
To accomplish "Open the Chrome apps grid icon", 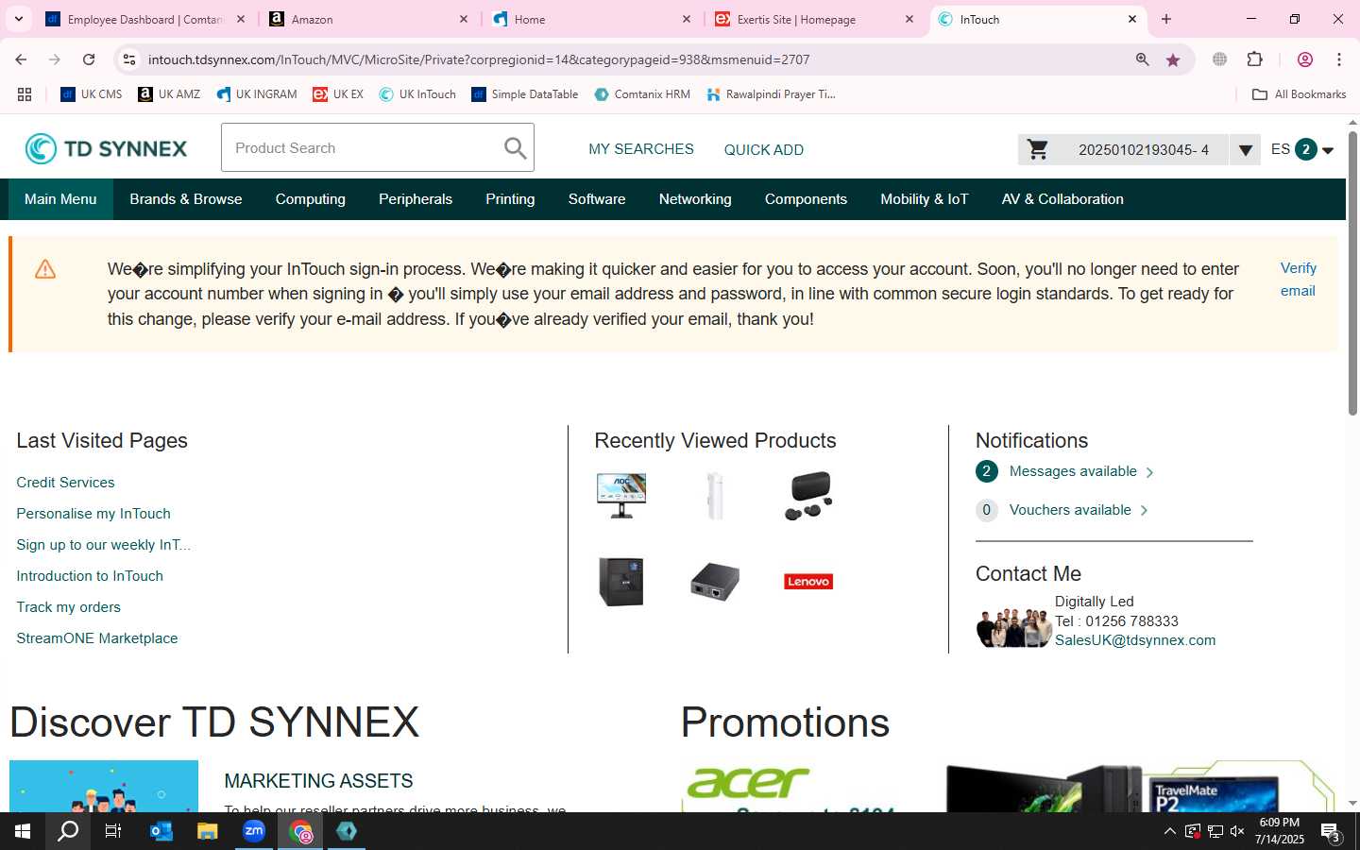I will 25,94.
